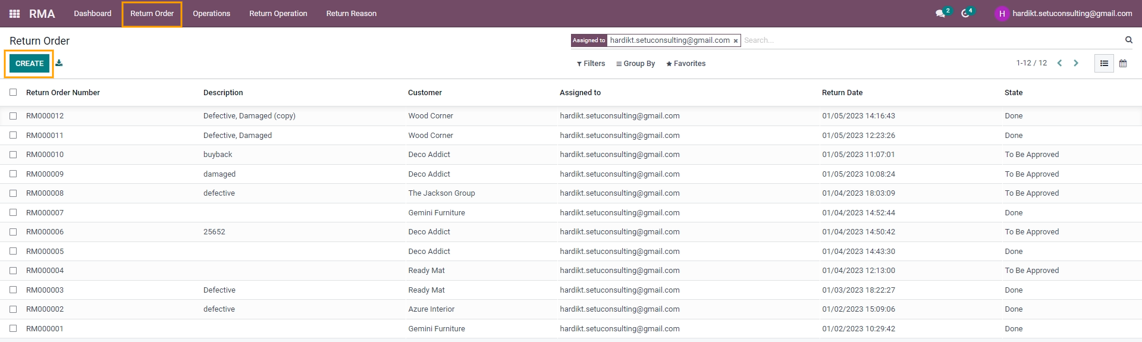Focus the Search input field
The image size is (1142, 342).
coord(931,40)
